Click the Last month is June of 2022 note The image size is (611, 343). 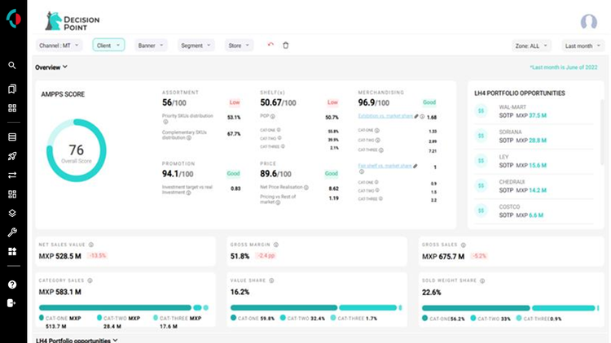[x=564, y=67]
